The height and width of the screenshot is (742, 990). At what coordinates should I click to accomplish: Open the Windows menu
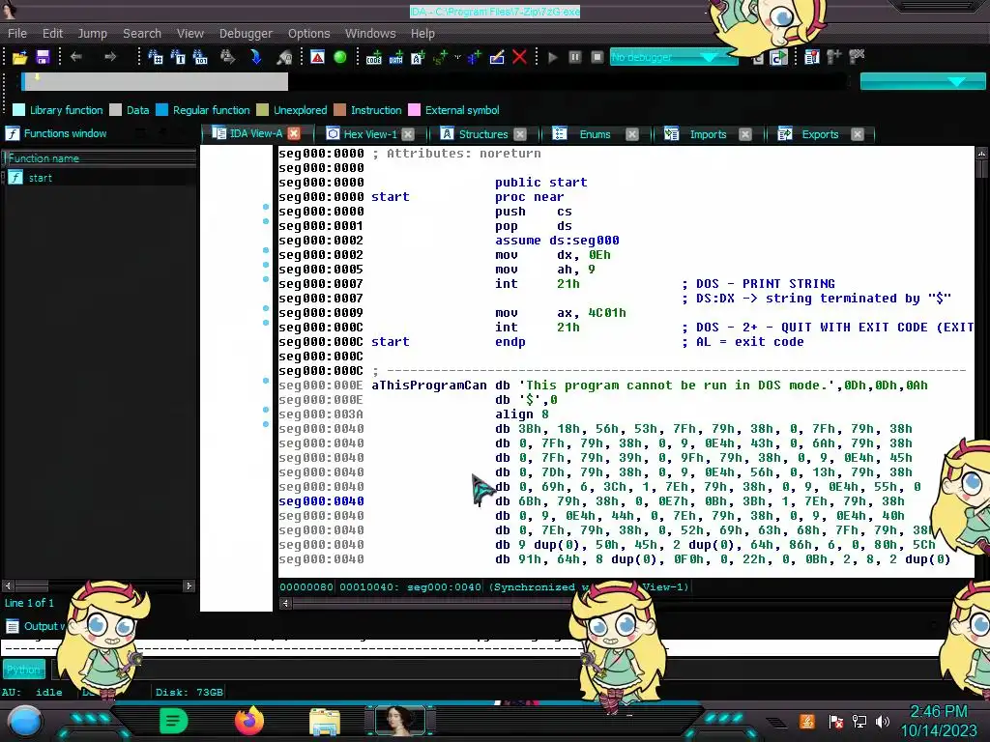370,34
